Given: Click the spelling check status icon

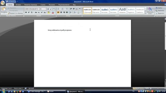Looking at the screenshot, I should [26, 88].
